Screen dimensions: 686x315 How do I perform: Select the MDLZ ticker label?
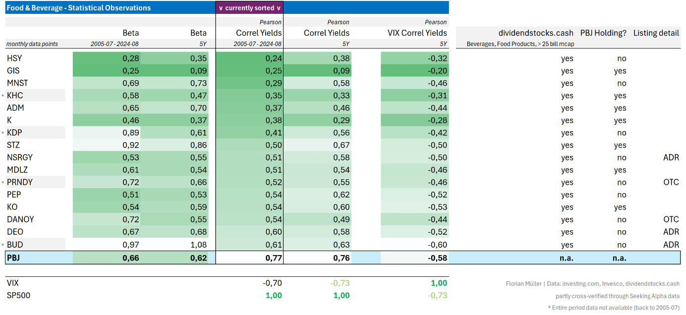(17, 170)
